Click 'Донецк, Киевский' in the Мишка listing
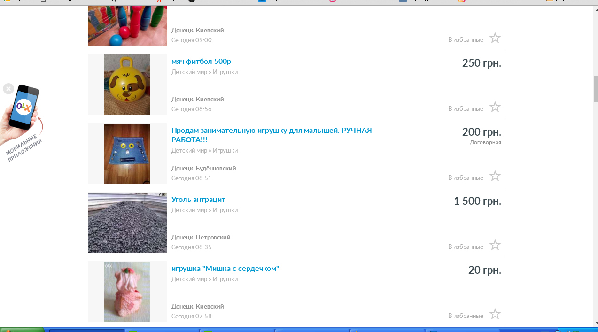Image resolution: width=598 pixels, height=332 pixels. tap(197, 306)
